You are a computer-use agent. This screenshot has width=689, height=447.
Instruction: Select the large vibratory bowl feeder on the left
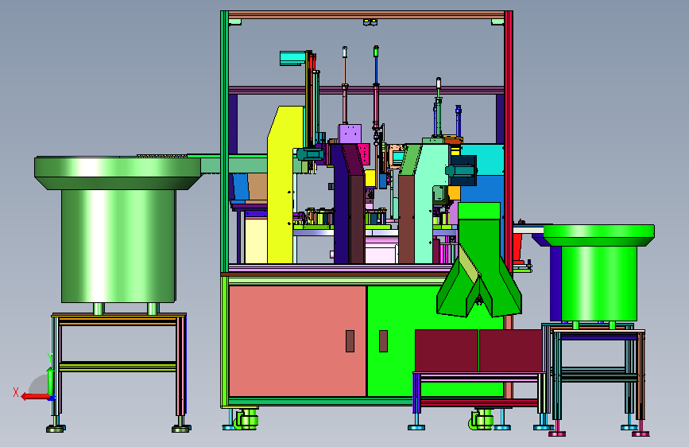tap(118, 229)
